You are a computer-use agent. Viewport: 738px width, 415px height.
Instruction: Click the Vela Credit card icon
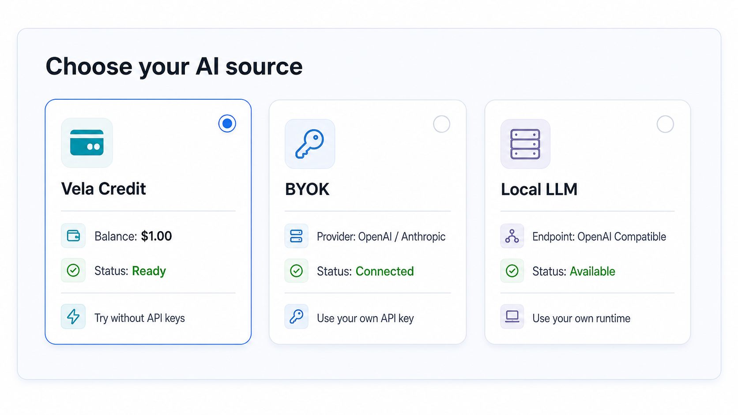[x=87, y=143]
